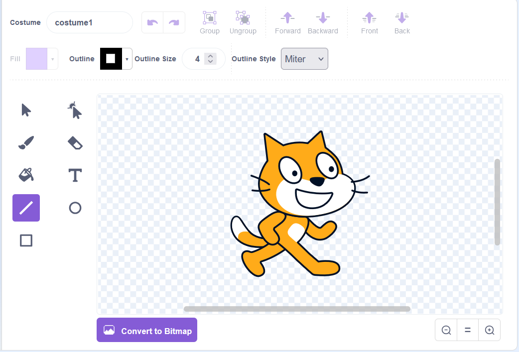The image size is (519, 352).
Task: Select the Text tool
Action: [75, 175]
